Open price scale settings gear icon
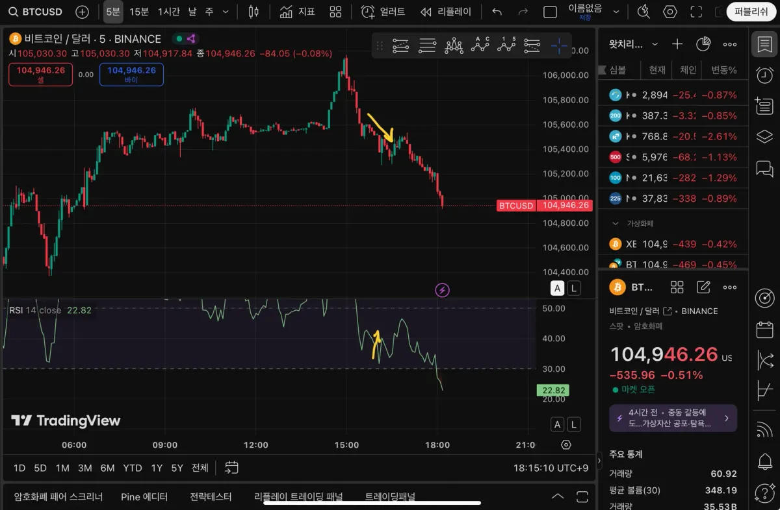The height and width of the screenshot is (510, 780). 566,445
